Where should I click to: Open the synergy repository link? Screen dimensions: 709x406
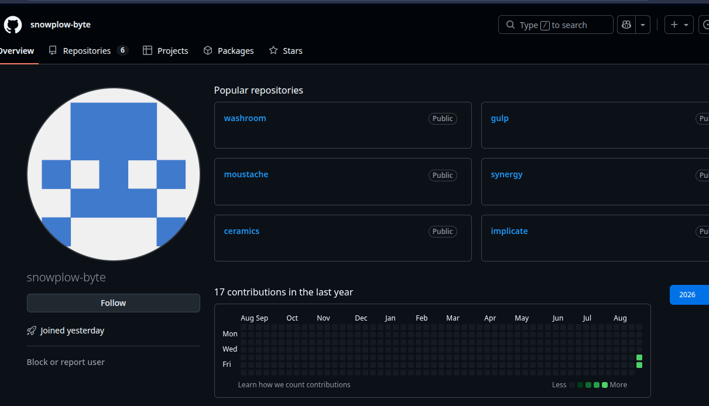506,174
